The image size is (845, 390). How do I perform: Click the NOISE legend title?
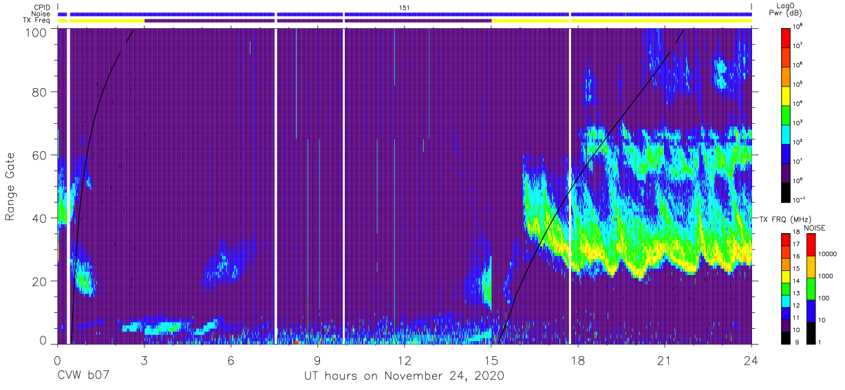click(813, 227)
